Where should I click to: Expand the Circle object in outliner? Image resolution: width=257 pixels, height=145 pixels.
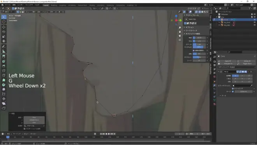coord(219,20)
